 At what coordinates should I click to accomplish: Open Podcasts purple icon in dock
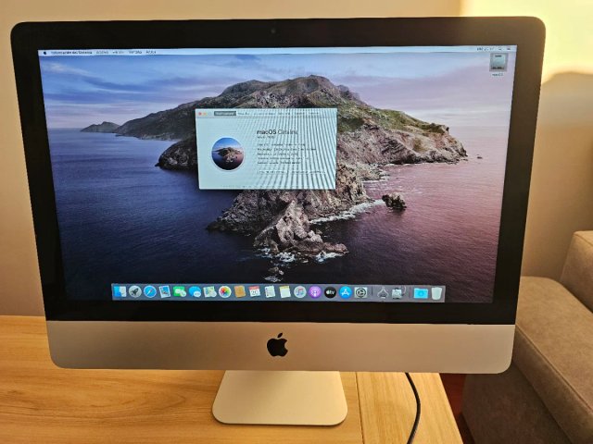315,292
